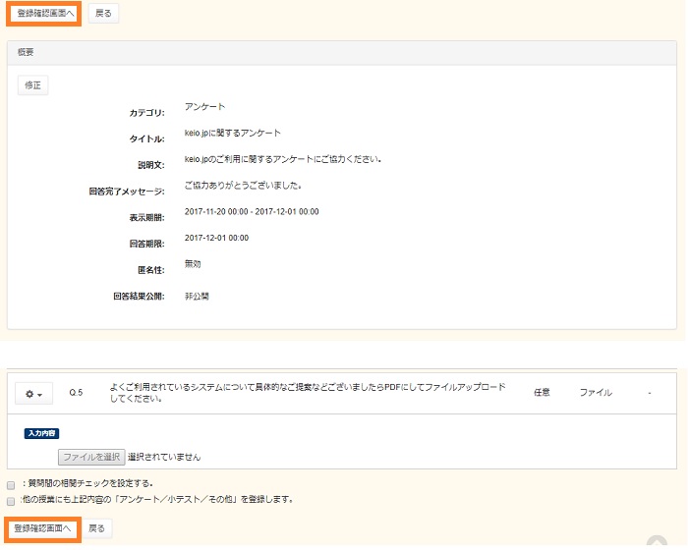Click the 入力内容 badge
The height and width of the screenshot is (550, 688).
coord(43,432)
